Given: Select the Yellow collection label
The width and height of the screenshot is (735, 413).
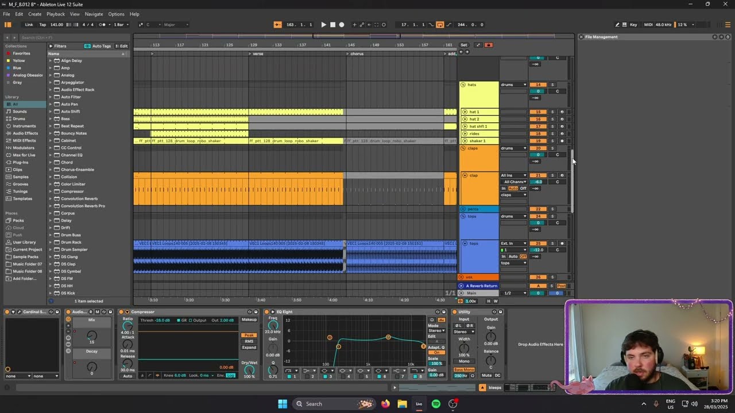Looking at the screenshot, I should [19, 60].
